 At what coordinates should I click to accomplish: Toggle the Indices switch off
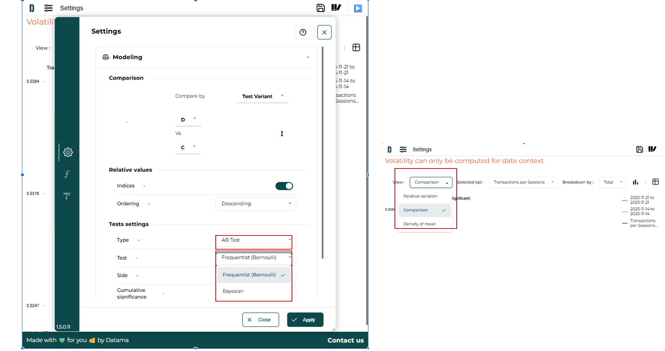pos(284,186)
